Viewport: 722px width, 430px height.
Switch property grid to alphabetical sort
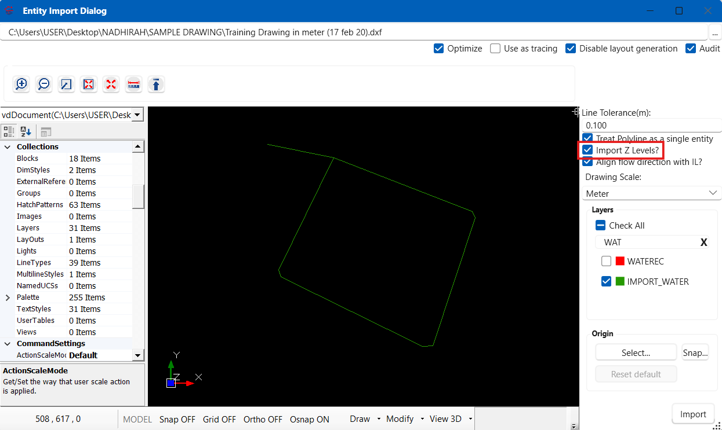(x=26, y=131)
